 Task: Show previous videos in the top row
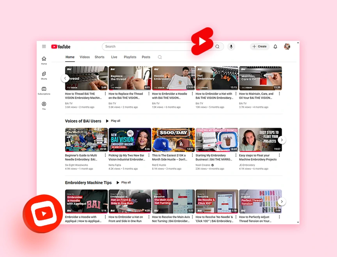pos(65,78)
